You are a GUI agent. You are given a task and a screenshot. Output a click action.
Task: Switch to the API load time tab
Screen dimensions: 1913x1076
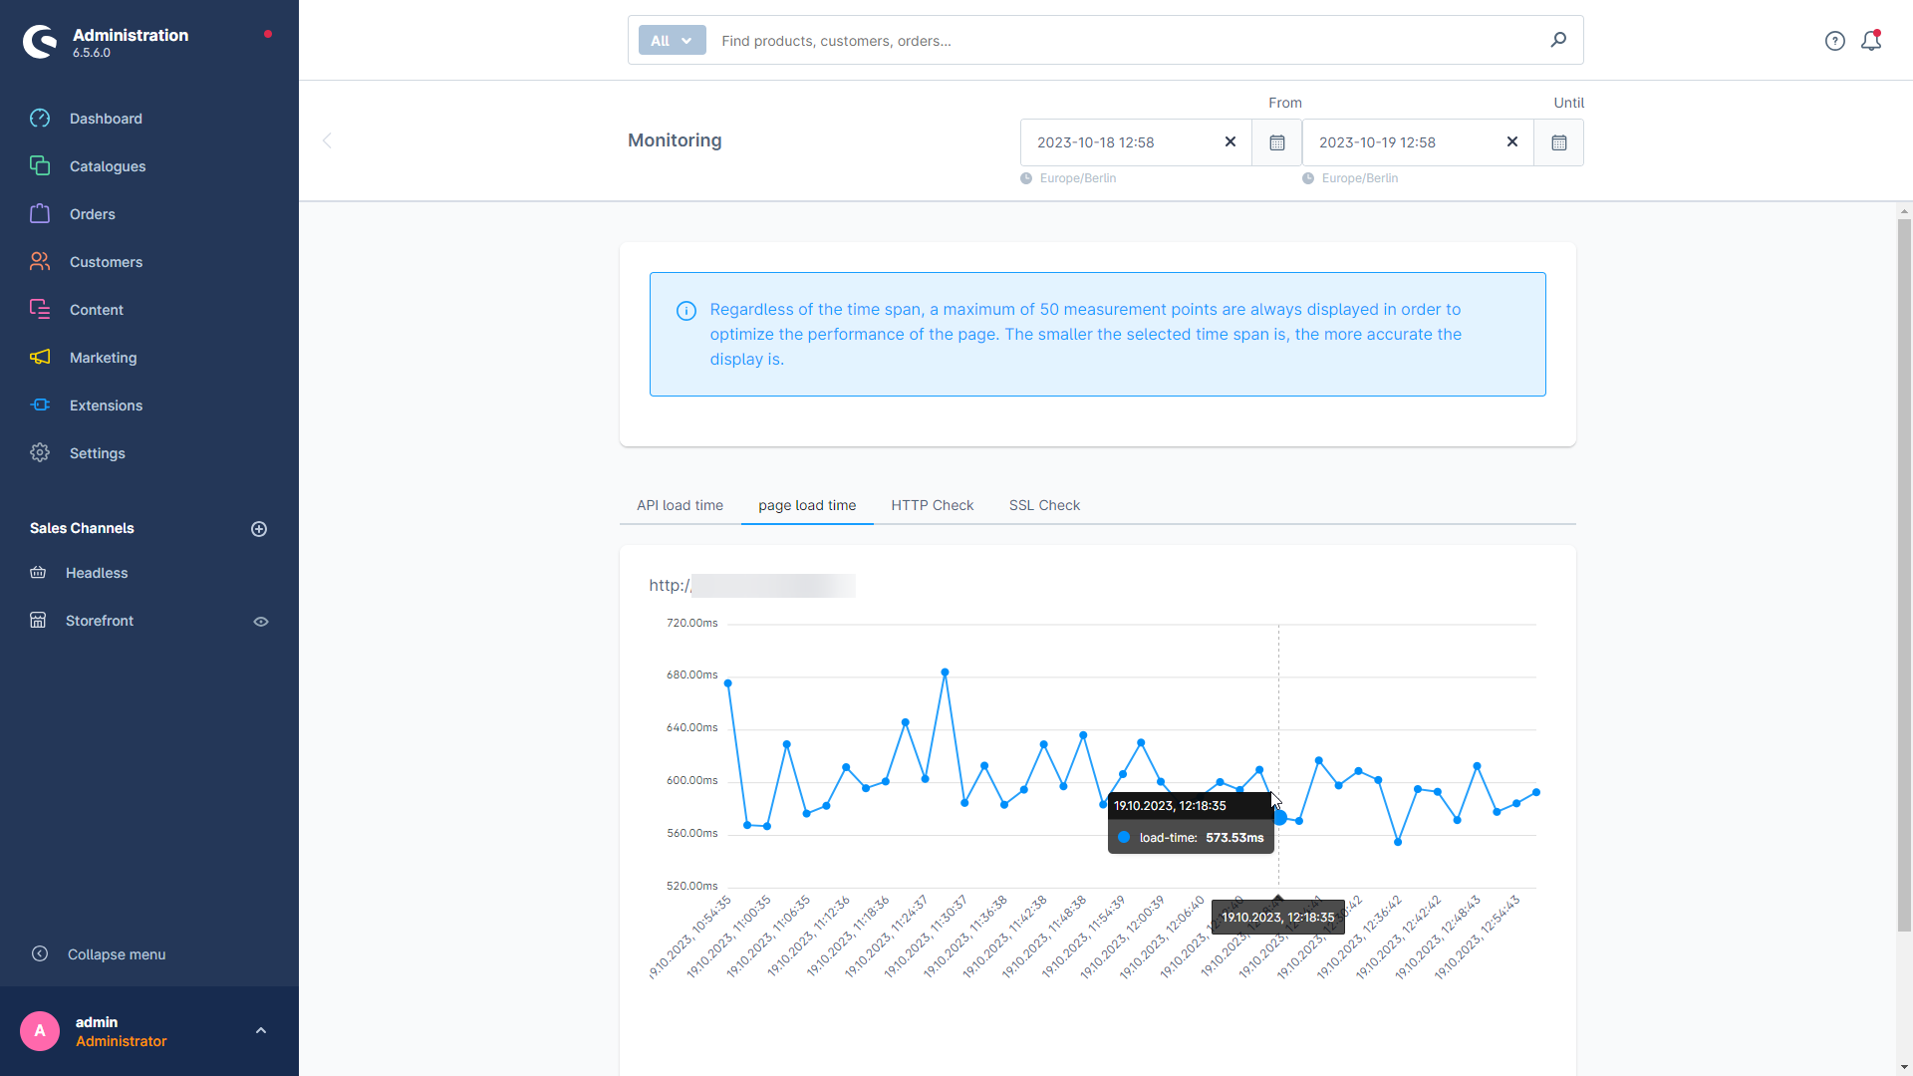point(681,504)
